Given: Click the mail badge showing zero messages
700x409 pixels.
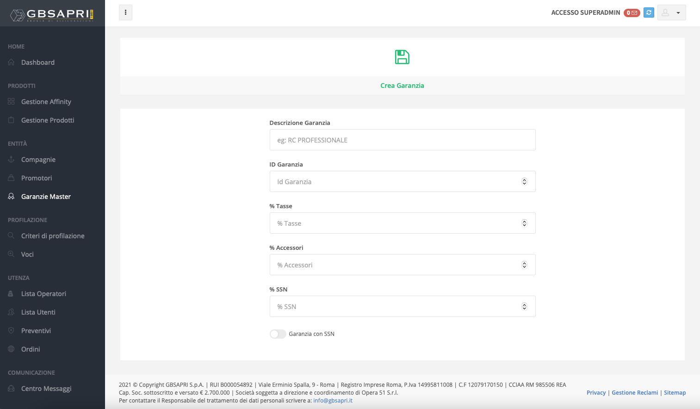Looking at the screenshot, I should coord(632,12).
